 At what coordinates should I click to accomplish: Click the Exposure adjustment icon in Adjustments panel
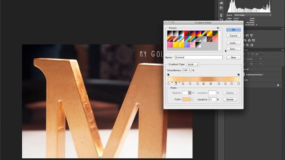[248, 36]
